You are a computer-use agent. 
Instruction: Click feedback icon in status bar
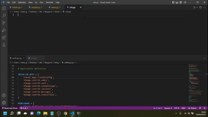200,108
